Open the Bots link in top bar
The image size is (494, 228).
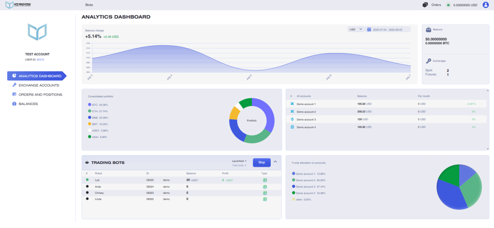(x=89, y=5)
